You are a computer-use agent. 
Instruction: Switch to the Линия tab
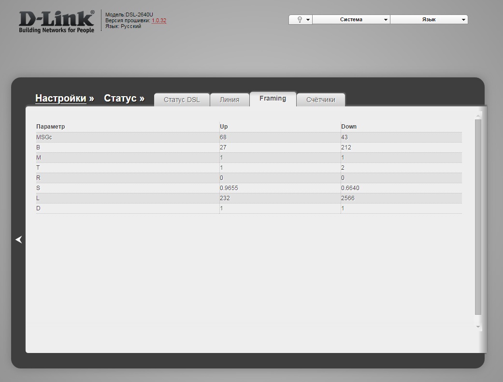tap(230, 100)
